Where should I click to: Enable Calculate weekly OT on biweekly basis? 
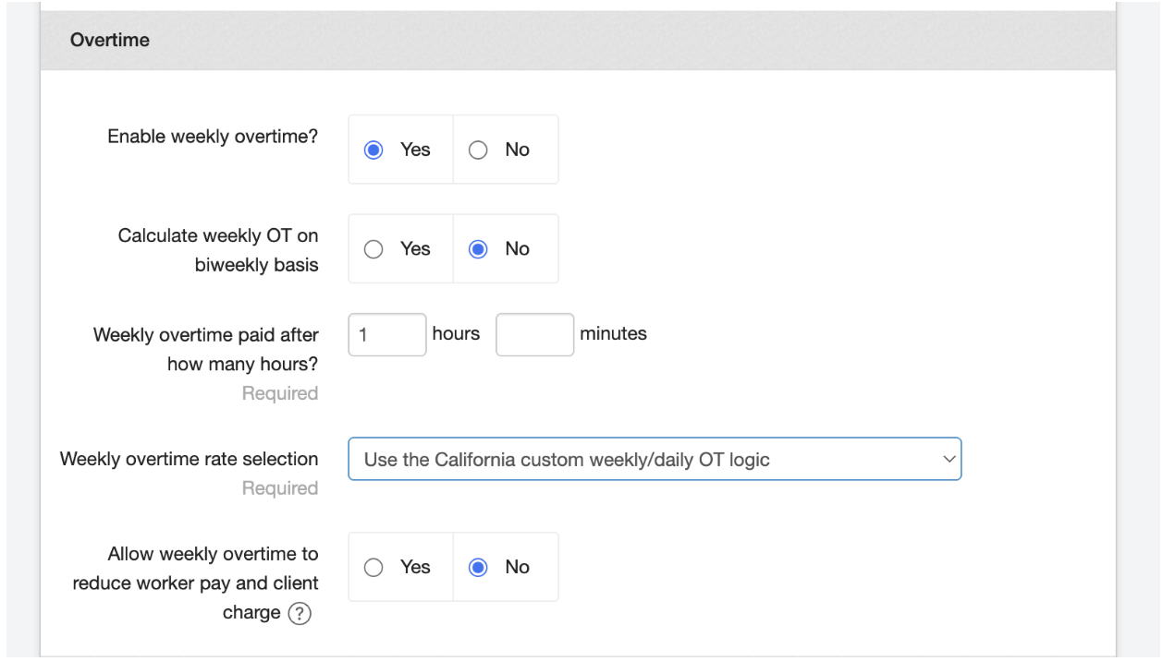[373, 248]
